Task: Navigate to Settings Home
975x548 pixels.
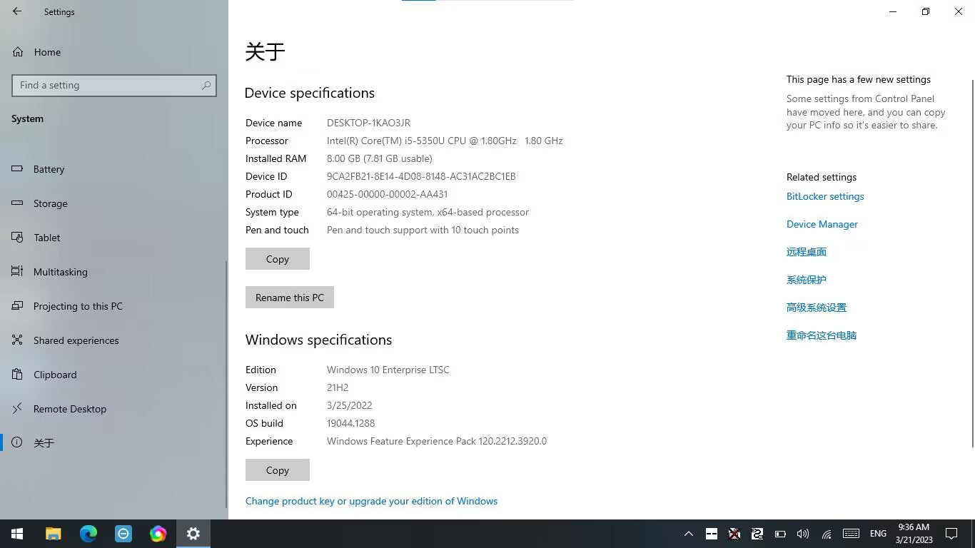Action: coord(47,52)
